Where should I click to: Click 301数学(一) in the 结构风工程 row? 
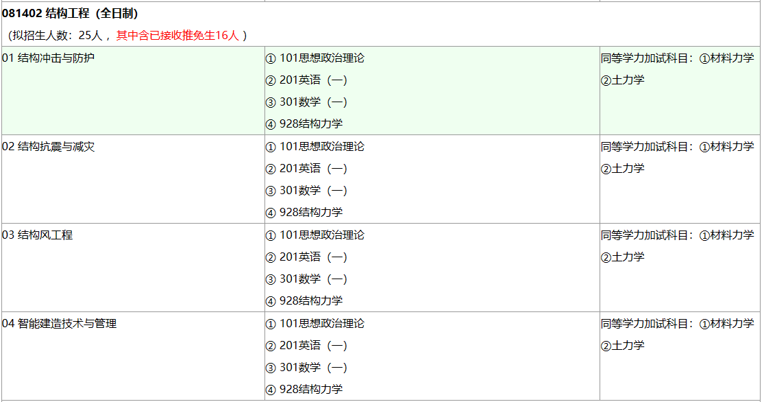[x=312, y=279]
